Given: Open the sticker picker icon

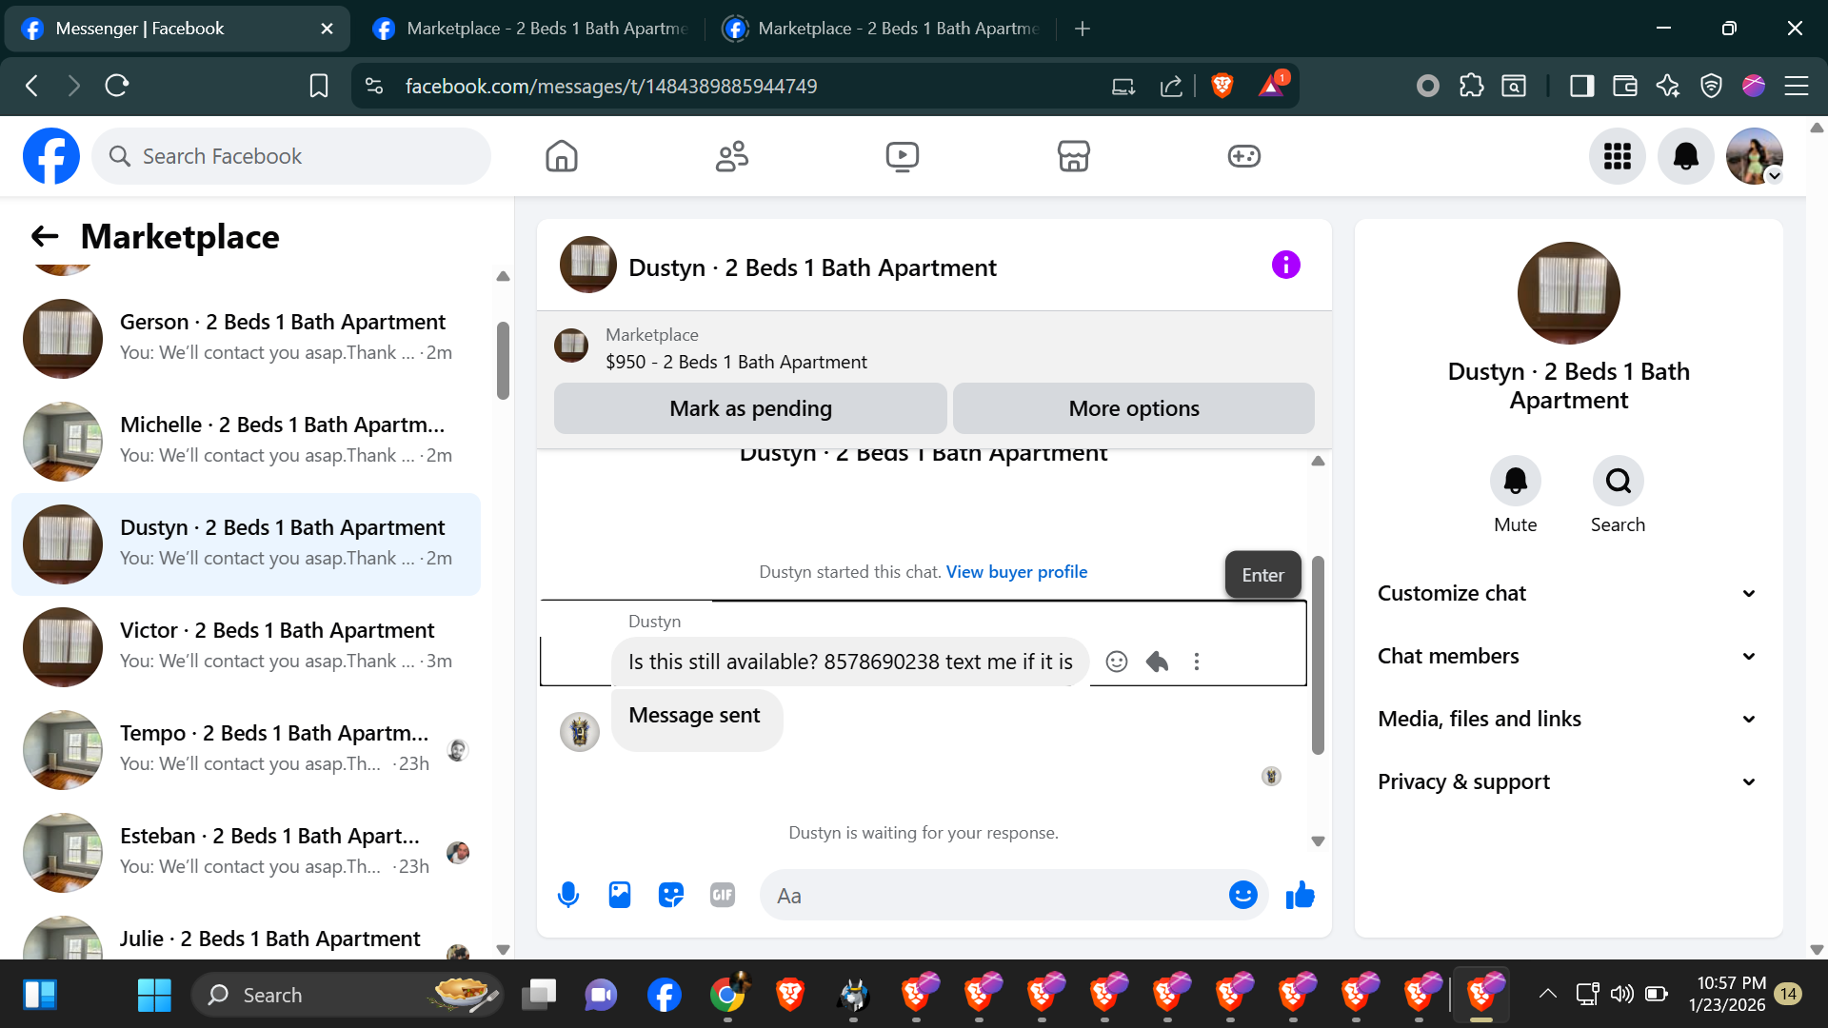Looking at the screenshot, I should [671, 895].
